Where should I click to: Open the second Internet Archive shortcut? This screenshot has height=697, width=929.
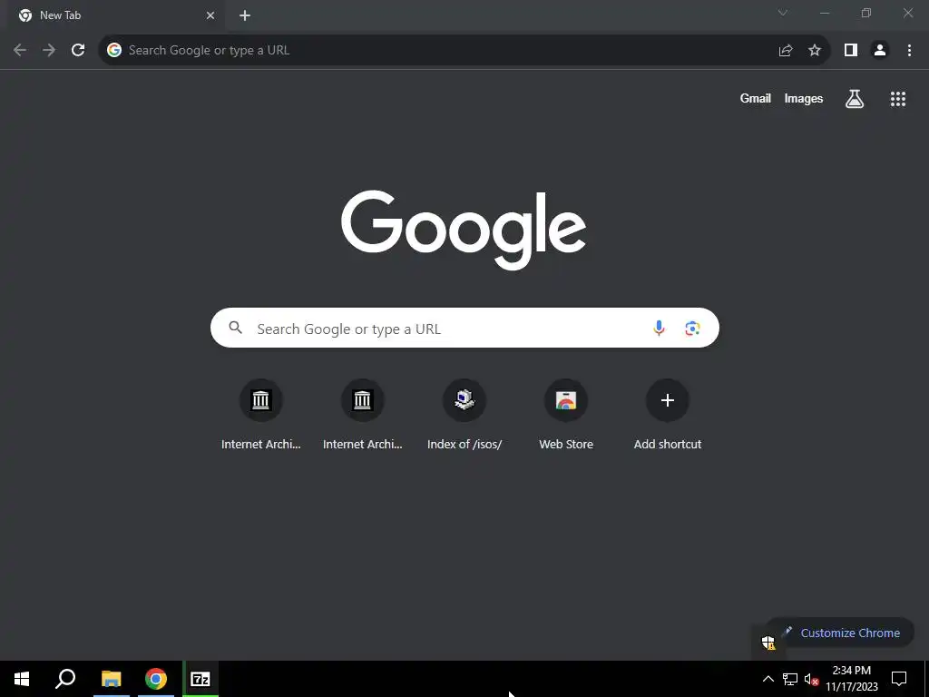362,414
